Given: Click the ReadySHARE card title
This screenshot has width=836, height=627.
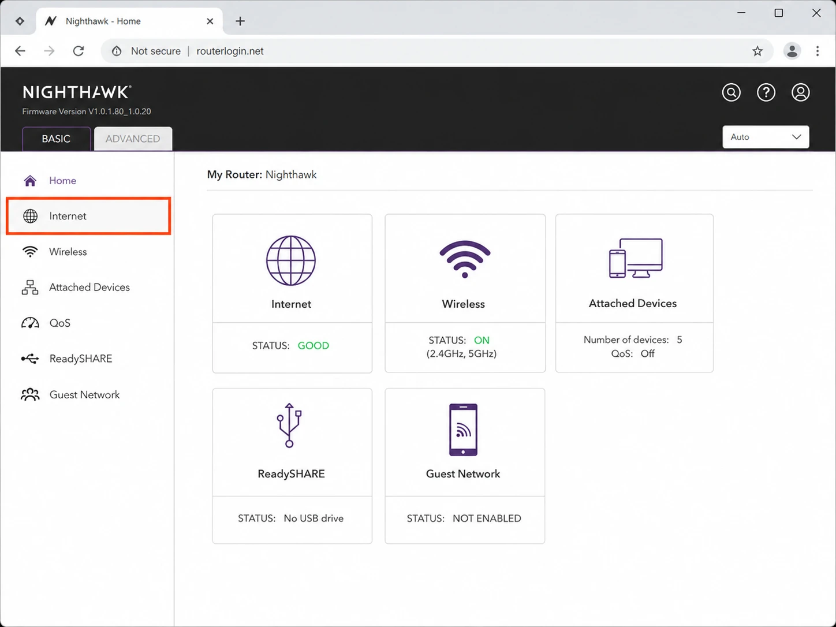Looking at the screenshot, I should 291,474.
